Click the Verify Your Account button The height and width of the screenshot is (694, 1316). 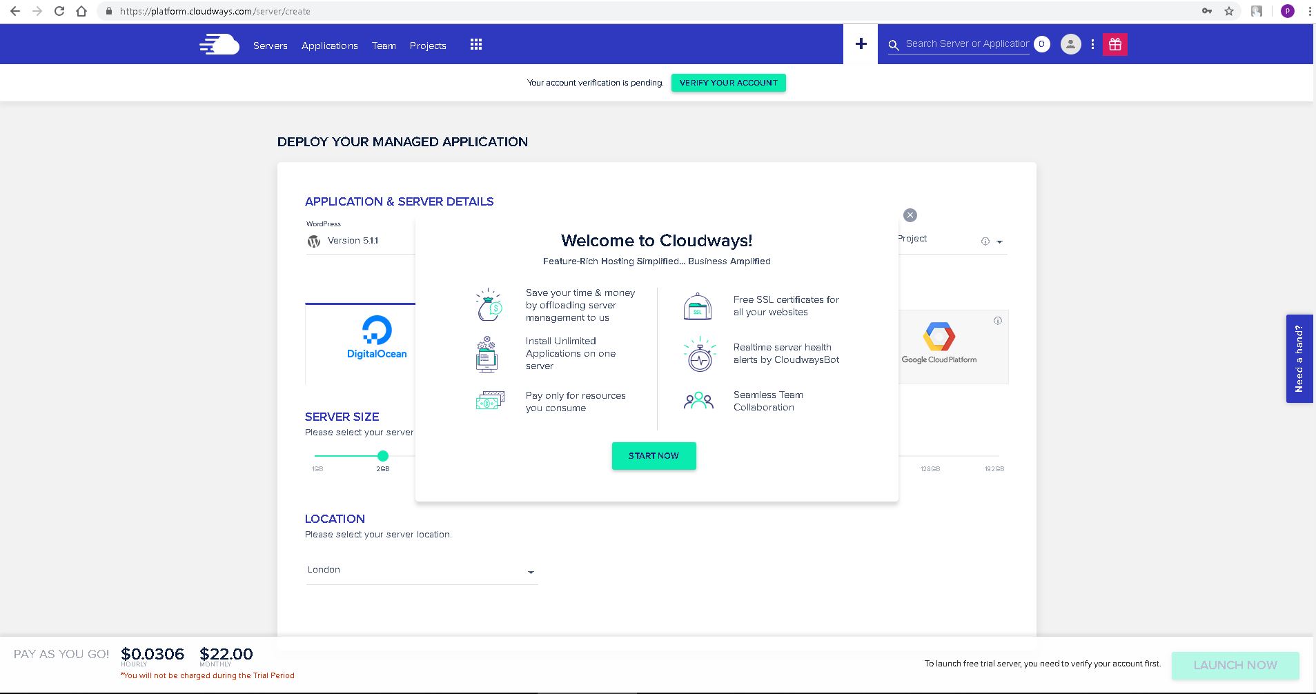click(x=729, y=83)
